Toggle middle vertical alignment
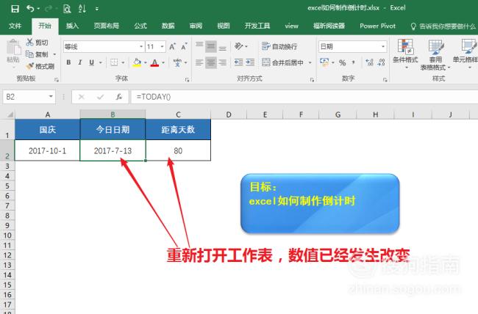Viewport: 478px width, 314px height. point(210,46)
